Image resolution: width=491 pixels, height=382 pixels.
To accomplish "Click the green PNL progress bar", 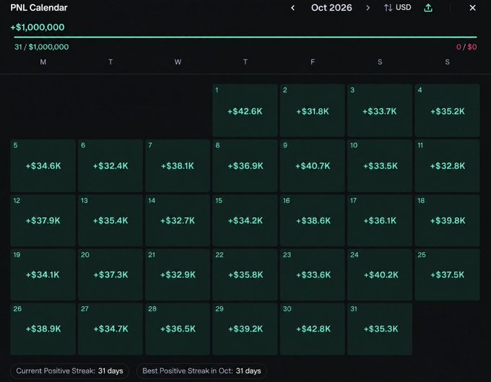I will coord(245,37).
